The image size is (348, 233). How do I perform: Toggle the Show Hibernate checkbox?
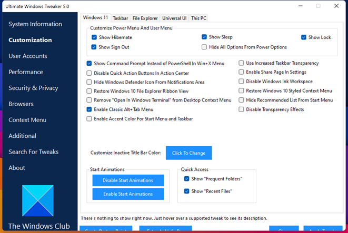(x=94, y=37)
